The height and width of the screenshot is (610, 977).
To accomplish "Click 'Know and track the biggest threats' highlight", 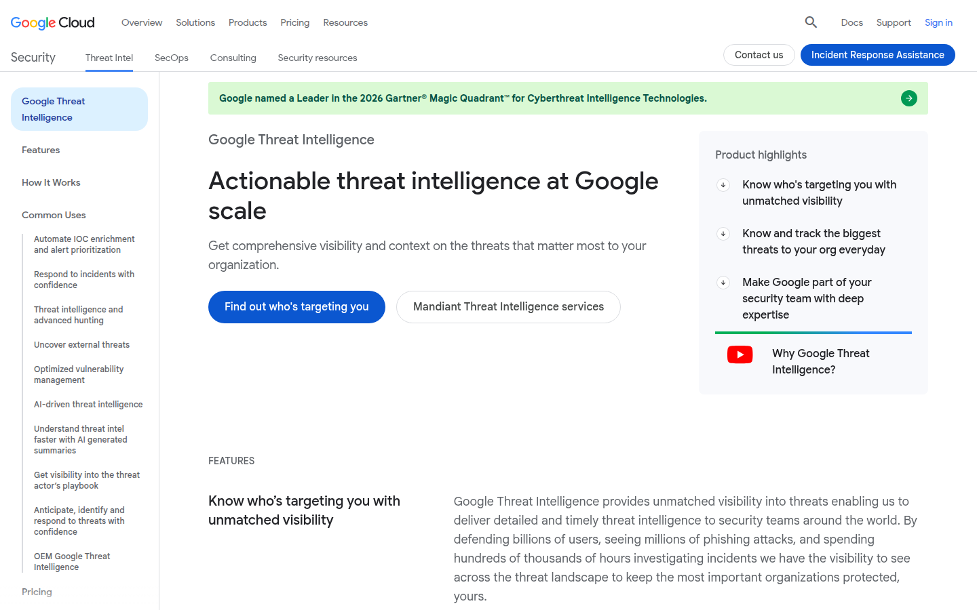I will [813, 242].
